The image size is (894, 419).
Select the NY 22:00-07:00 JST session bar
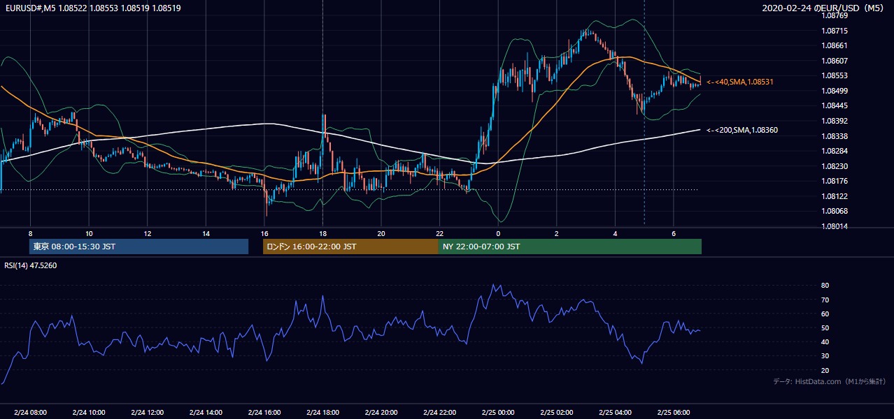click(x=570, y=247)
